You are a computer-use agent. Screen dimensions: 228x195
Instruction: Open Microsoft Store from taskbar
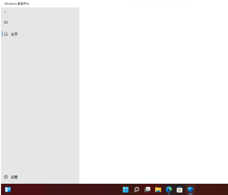click(x=179, y=190)
